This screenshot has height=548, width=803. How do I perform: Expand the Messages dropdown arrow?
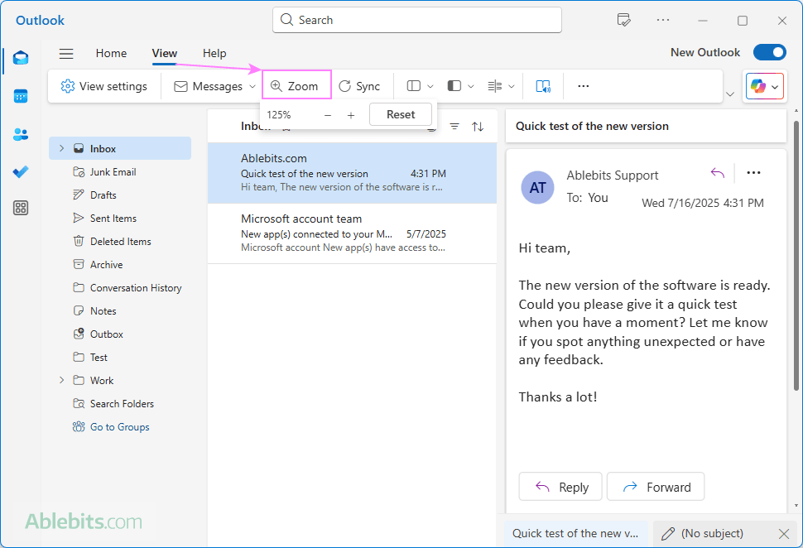click(x=252, y=86)
